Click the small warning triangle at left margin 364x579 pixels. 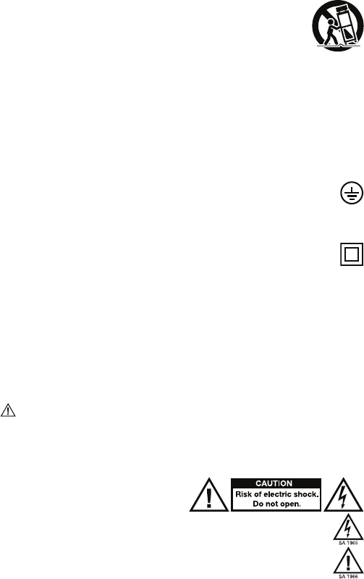(x=8, y=410)
